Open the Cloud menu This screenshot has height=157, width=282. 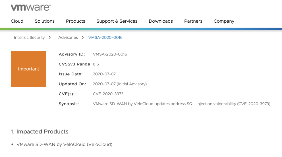17,21
